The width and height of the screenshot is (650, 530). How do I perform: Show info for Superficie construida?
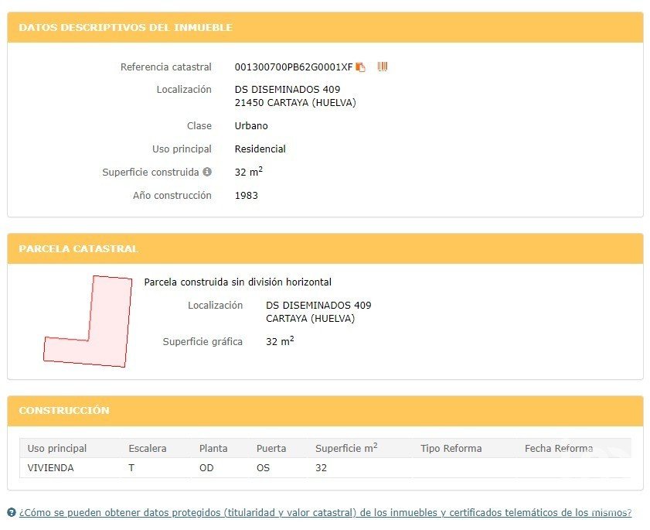coord(207,172)
